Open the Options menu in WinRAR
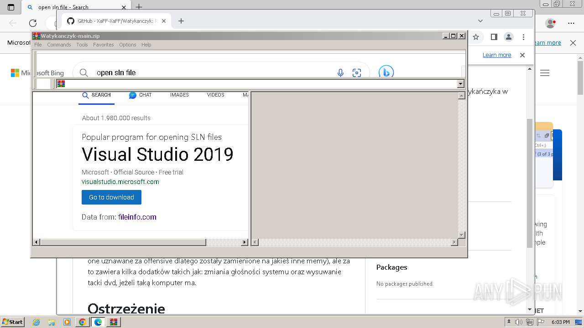This screenshot has height=328, width=584. [128, 45]
